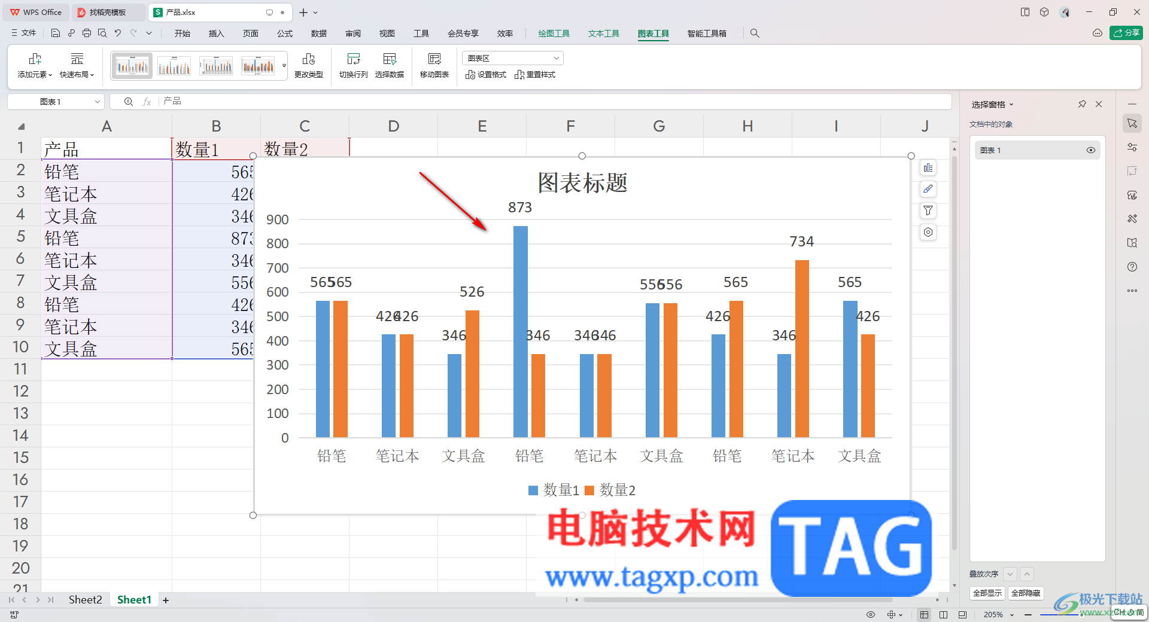The image size is (1149, 622).
Task: Click chart settings hexagon icon beside the chart
Action: pyautogui.click(x=928, y=232)
